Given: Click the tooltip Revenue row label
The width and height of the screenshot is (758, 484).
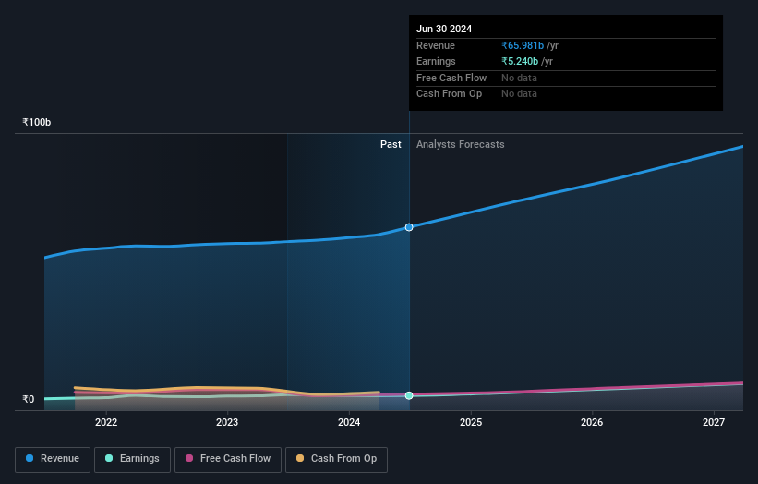Looking at the screenshot, I should pos(436,45).
